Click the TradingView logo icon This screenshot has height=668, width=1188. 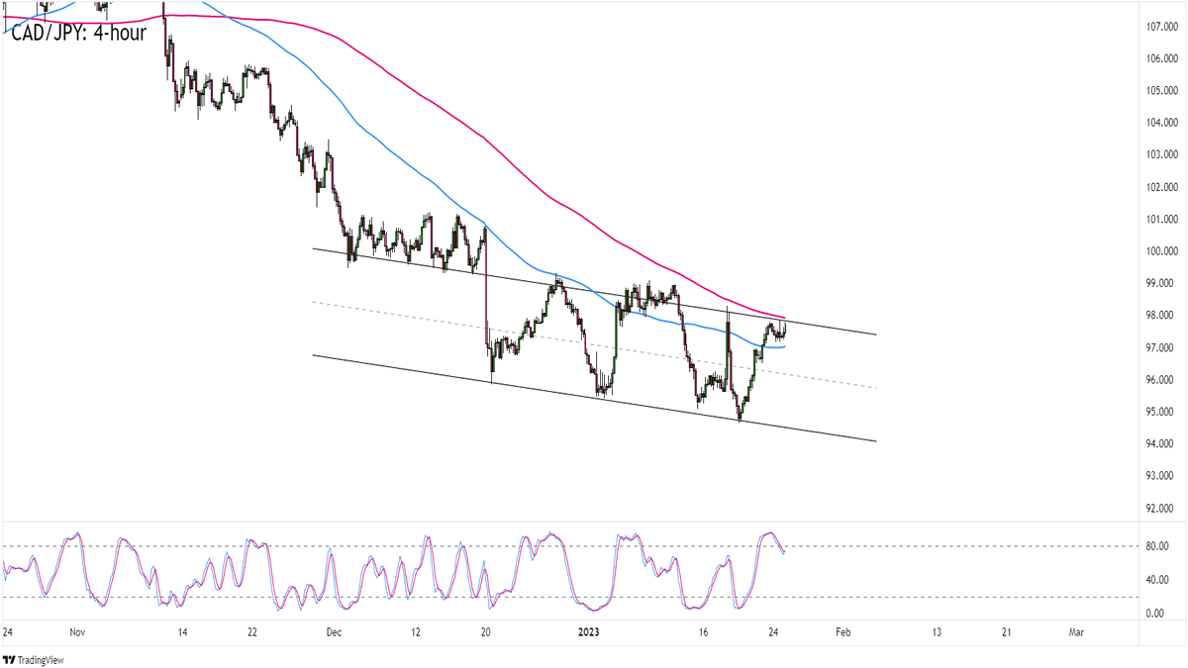coord(11,659)
